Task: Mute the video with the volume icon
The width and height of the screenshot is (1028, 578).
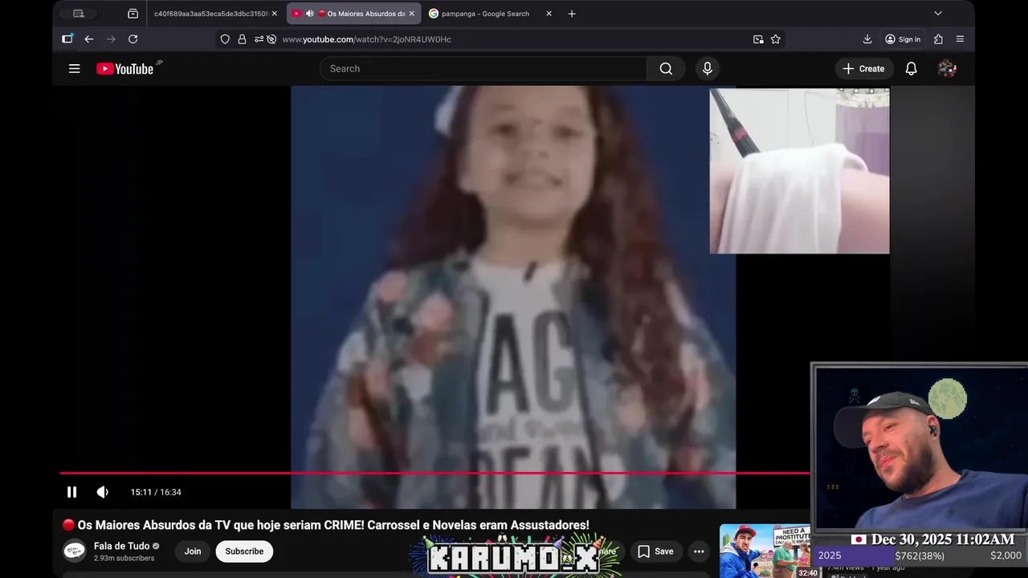Action: pos(103,492)
